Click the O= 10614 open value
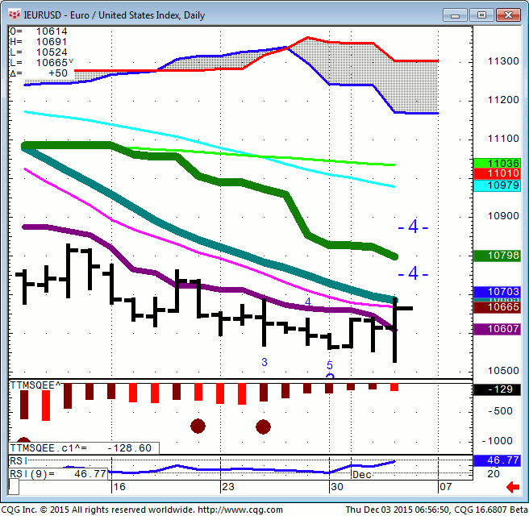Image resolution: width=529 pixels, height=516 pixels. point(38,31)
